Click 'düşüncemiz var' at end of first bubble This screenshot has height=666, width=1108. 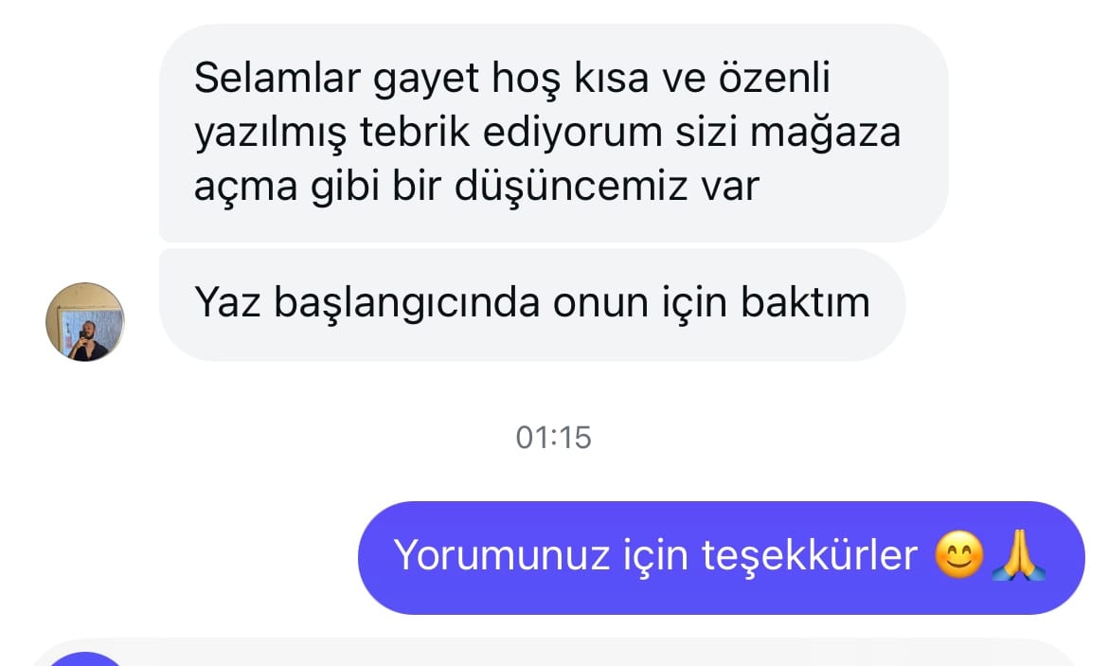pyautogui.click(x=607, y=189)
